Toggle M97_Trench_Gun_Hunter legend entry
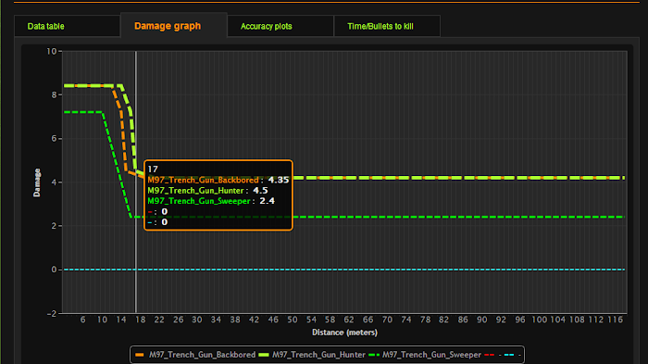The width and height of the screenshot is (648, 364). (312, 355)
